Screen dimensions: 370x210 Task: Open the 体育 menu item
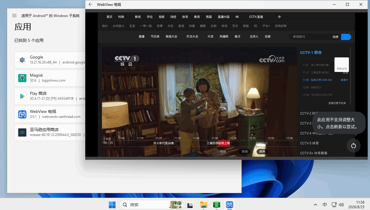pos(185,17)
